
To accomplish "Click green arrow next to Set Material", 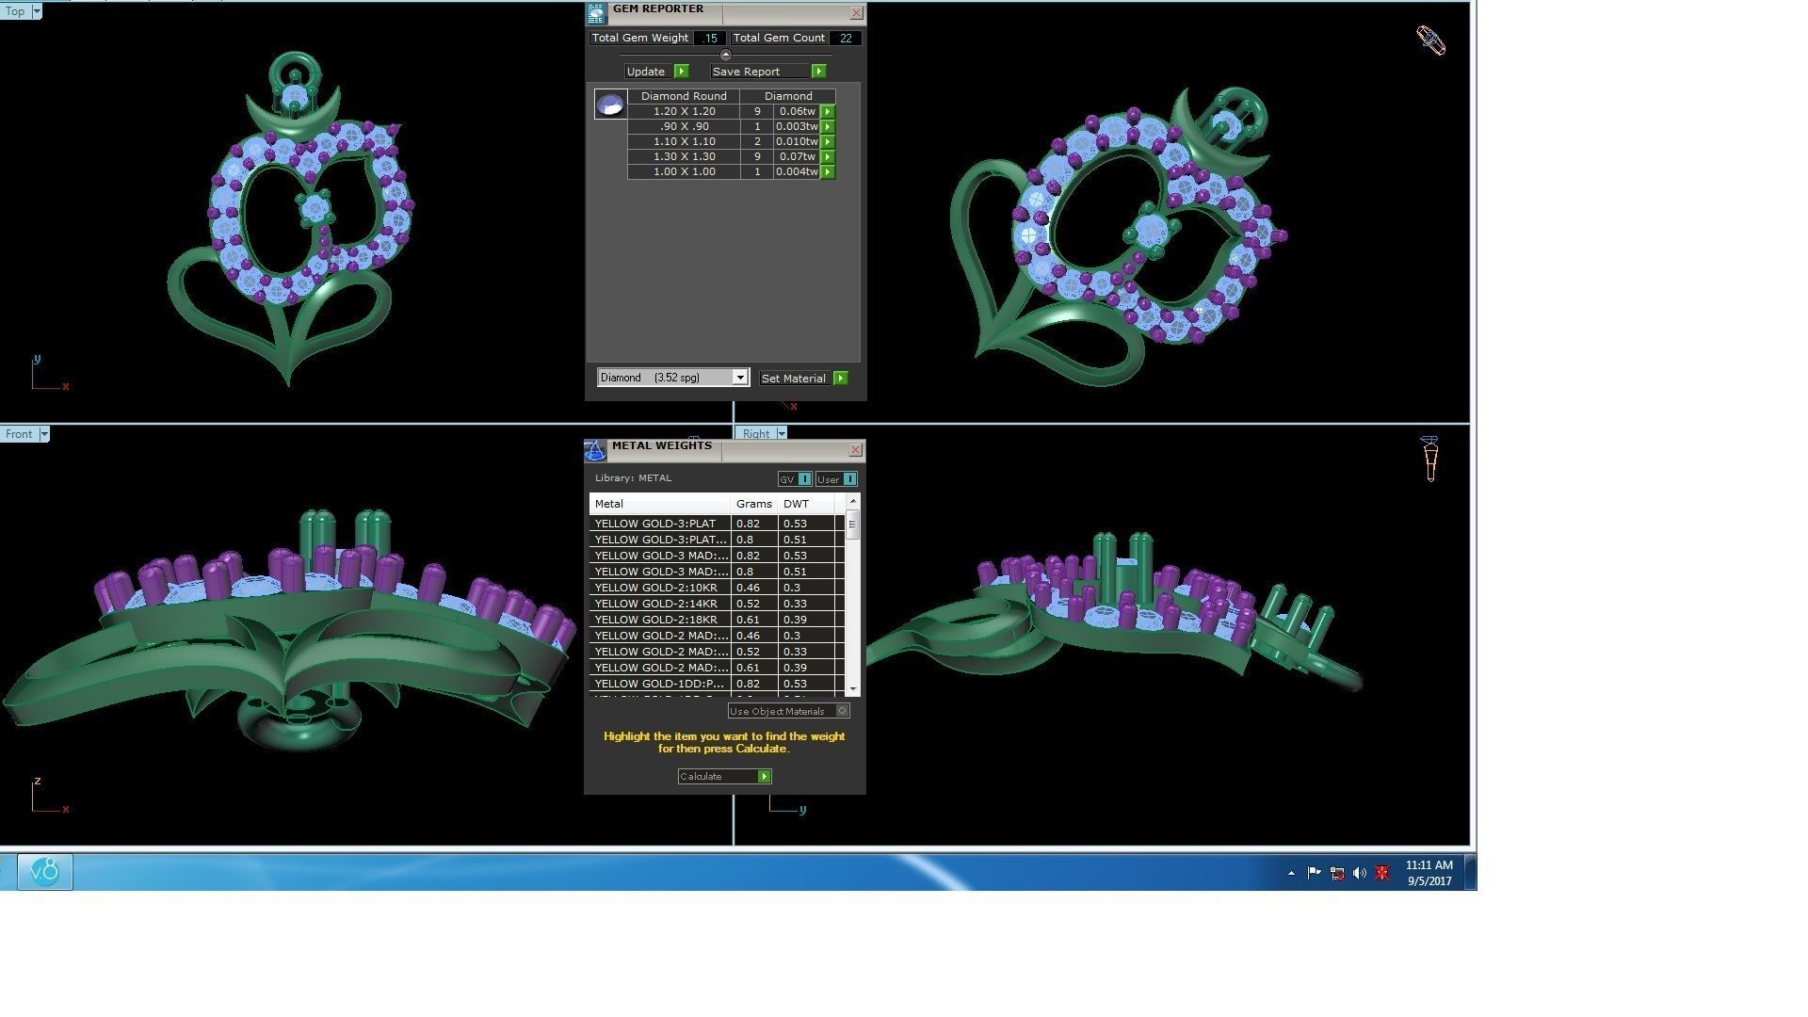I will coord(841,379).
